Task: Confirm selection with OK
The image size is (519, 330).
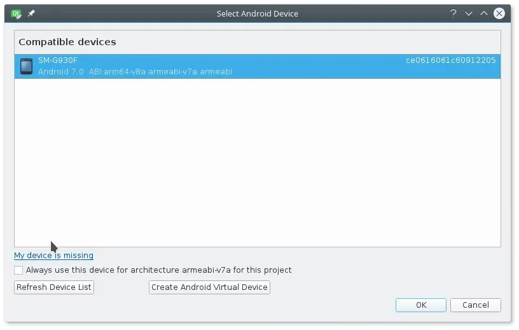Action: (x=420, y=305)
